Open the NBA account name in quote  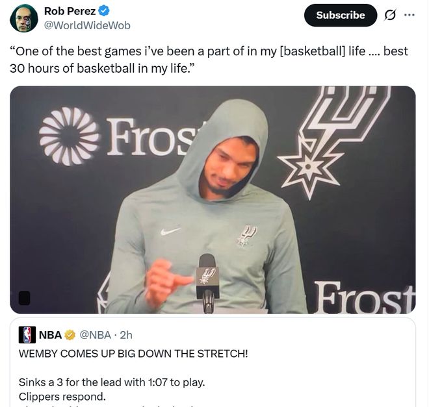pos(50,335)
